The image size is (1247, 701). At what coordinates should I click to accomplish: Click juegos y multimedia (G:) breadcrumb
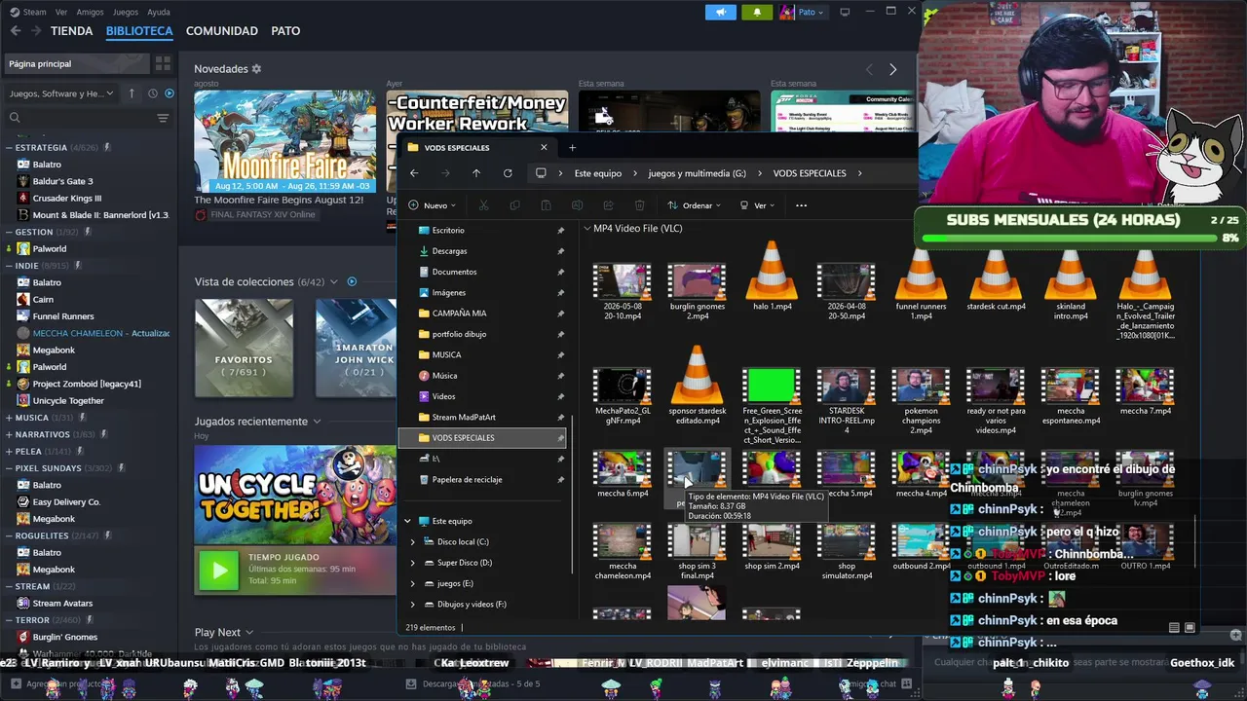pos(698,173)
